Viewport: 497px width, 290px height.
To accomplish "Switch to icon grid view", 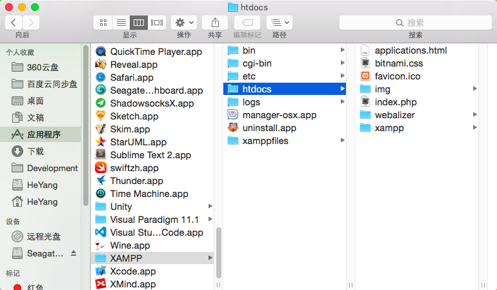I will point(103,23).
